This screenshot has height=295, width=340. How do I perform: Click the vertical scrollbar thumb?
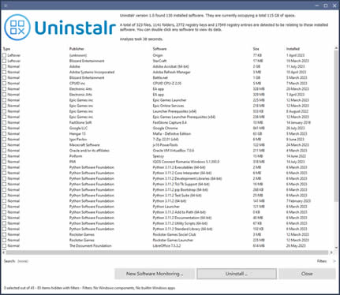click(x=336, y=126)
